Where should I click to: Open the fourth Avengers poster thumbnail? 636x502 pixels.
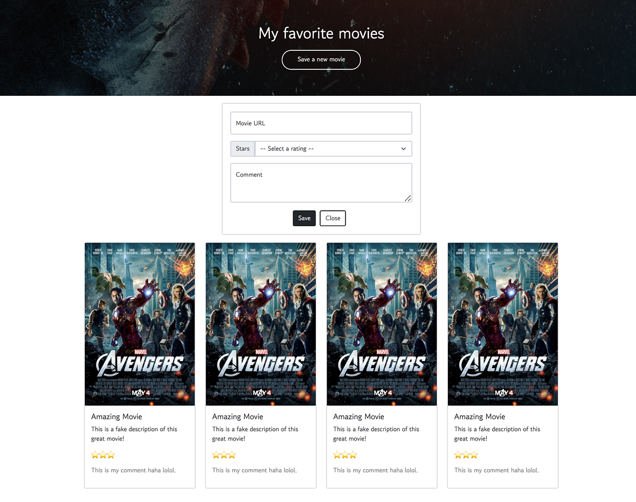coord(503,324)
